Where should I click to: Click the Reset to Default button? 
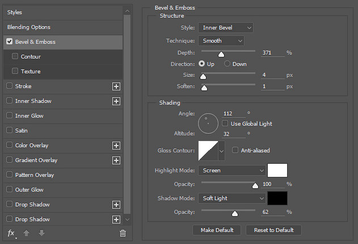click(273, 230)
